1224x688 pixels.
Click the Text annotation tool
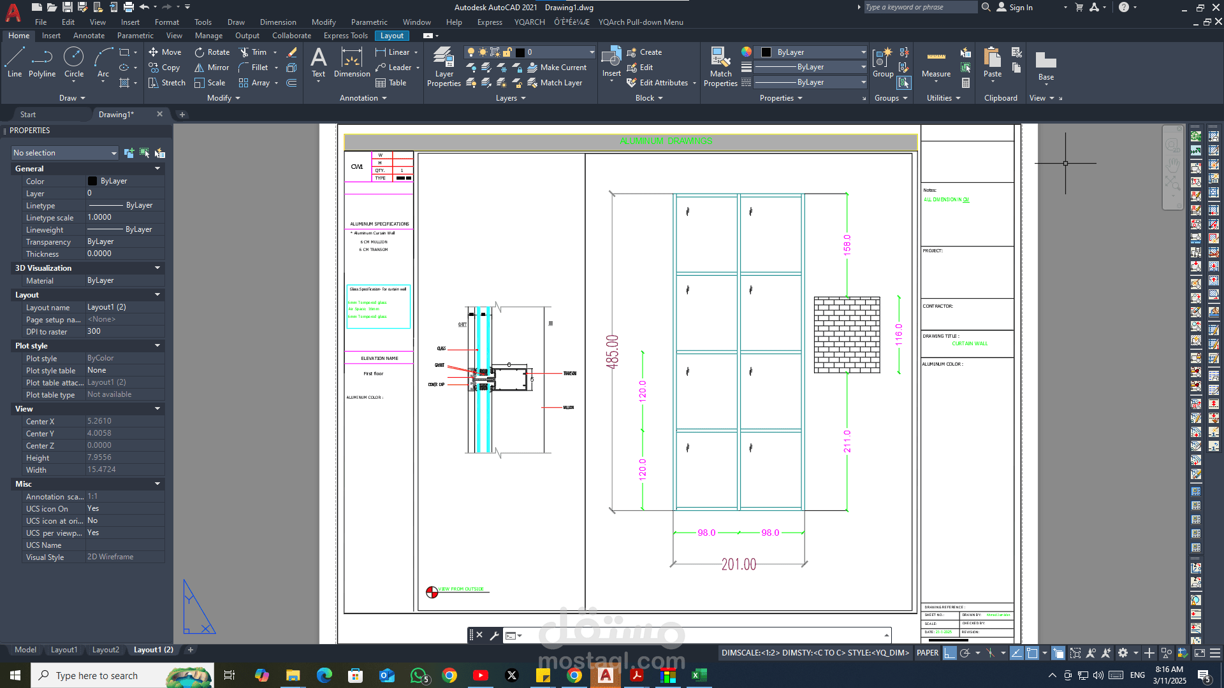[x=318, y=62]
